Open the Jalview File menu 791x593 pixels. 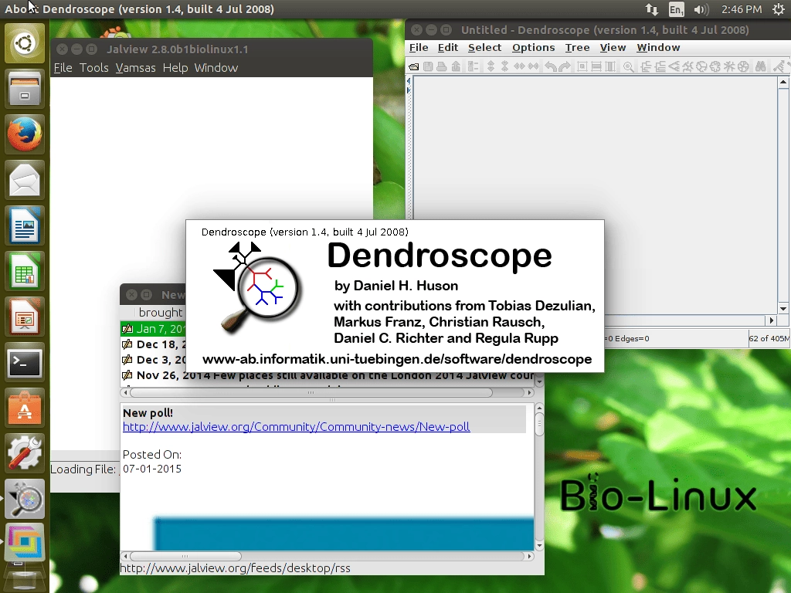pos(63,68)
